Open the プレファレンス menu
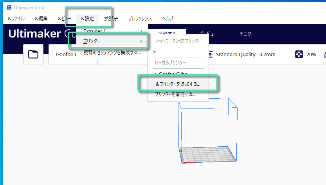 [140, 19]
